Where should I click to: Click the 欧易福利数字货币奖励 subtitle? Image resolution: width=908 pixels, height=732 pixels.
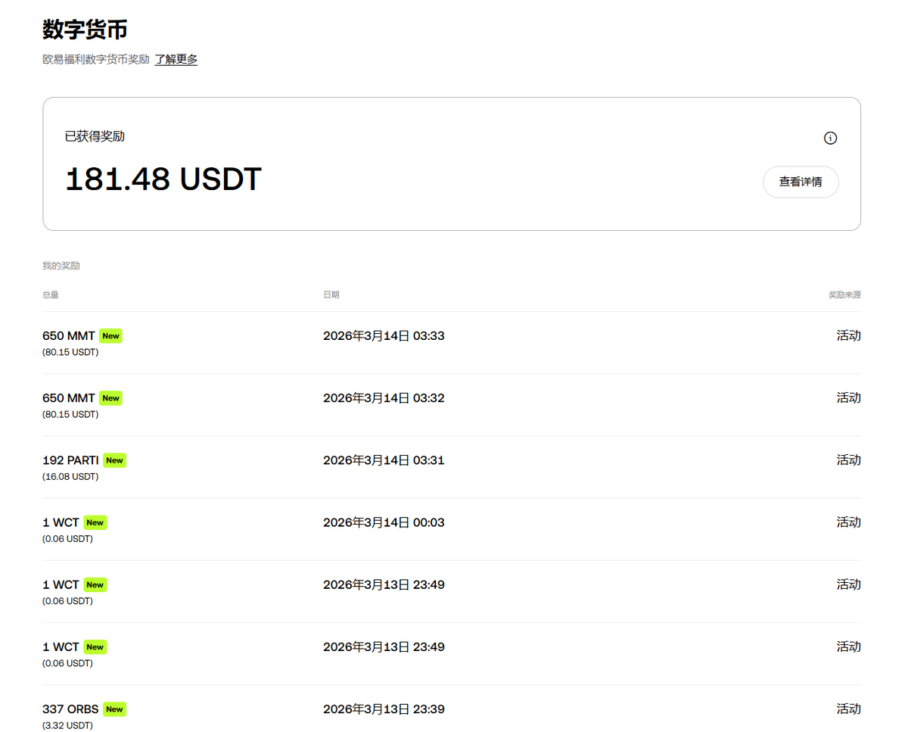pyautogui.click(x=96, y=59)
